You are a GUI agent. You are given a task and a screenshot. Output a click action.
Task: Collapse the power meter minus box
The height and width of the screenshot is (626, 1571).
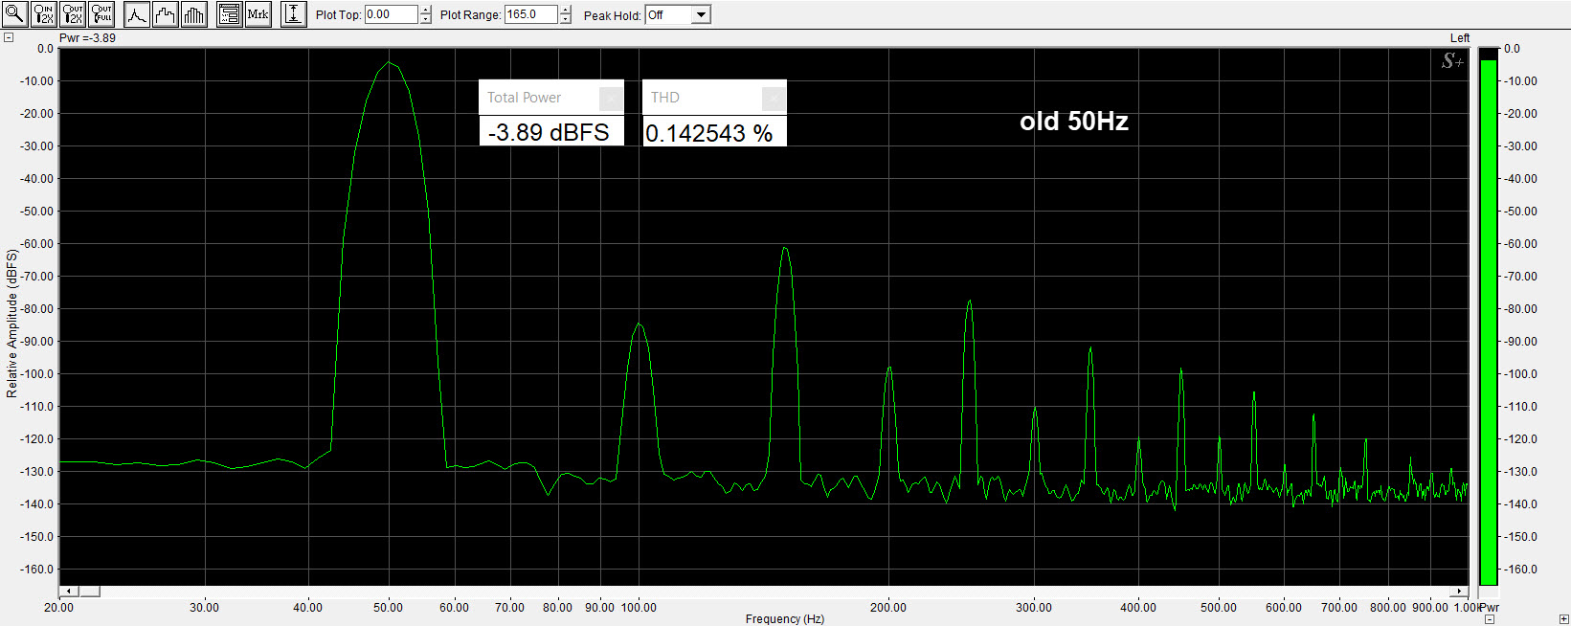tap(1490, 619)
